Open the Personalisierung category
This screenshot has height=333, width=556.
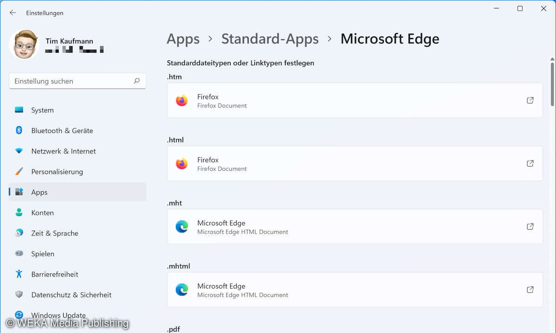pyautogui.click(x=78, y=172)
